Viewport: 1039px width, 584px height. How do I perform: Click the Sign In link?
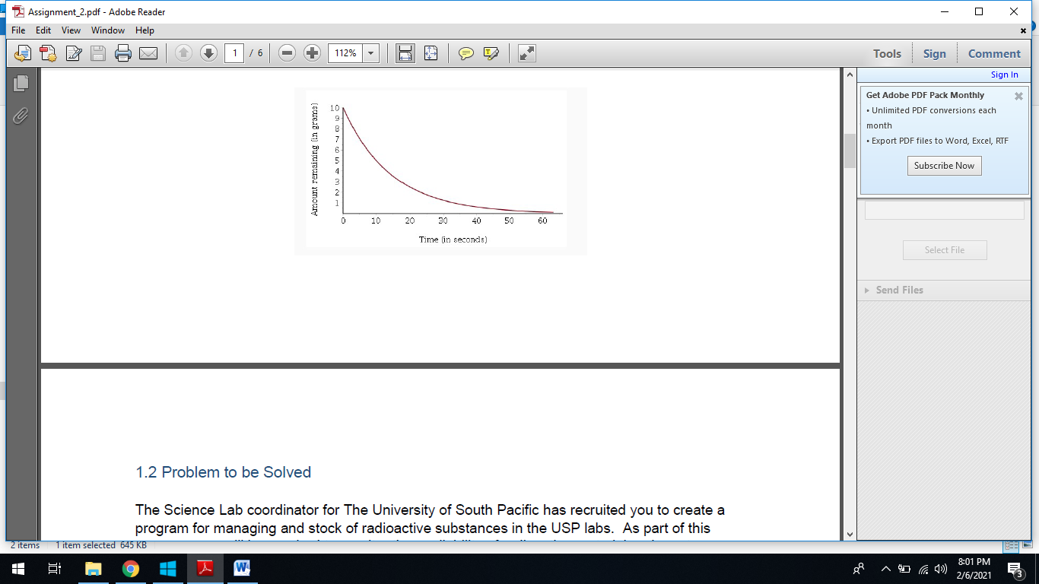point(1004,74)
